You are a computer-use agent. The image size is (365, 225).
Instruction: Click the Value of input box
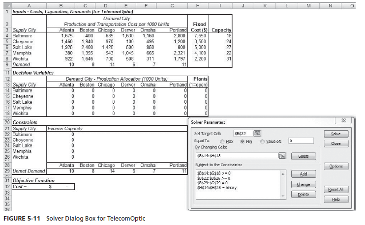[x=301, y=141]
